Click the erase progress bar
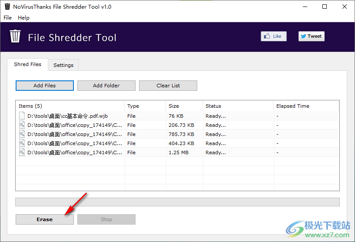This screenshot has width=355, height=242. 177,202
